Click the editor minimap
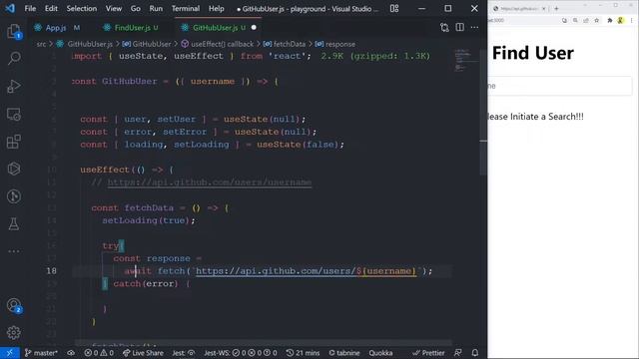The width and height of the screenshot is (639, 359). [x=465, y=60]
